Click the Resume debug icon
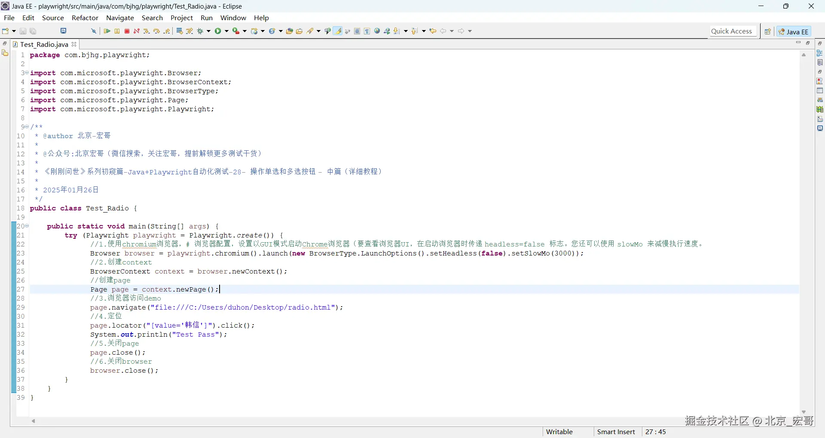This screenshot has width=825, height=438. click(107, 31)
